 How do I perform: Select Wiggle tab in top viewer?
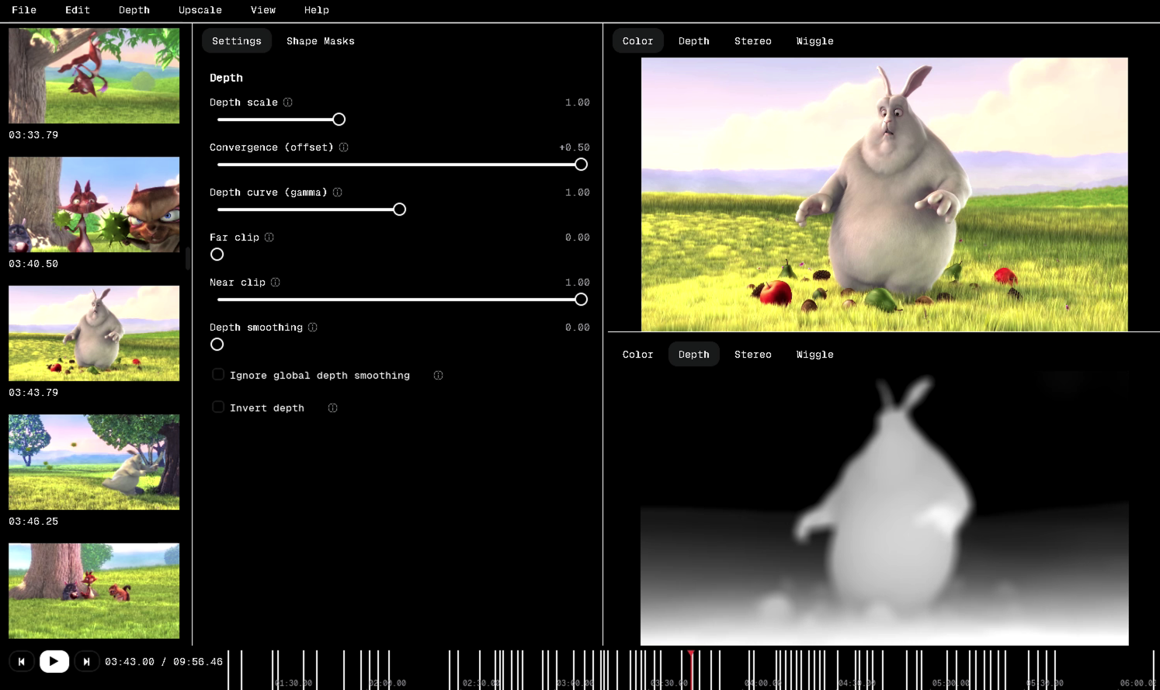[x=815, y=41]
